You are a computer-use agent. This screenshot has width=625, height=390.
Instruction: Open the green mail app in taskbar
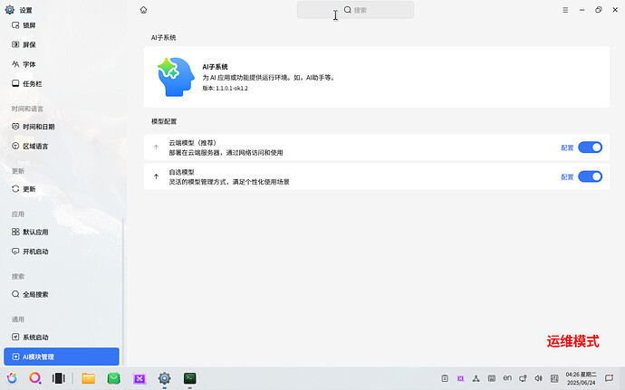[114, 378]
